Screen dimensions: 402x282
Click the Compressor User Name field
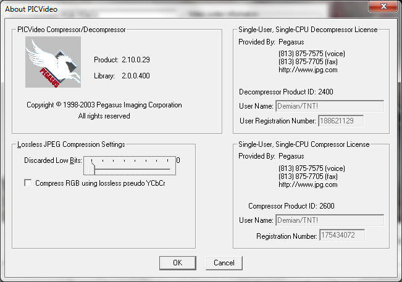point(330,220)
